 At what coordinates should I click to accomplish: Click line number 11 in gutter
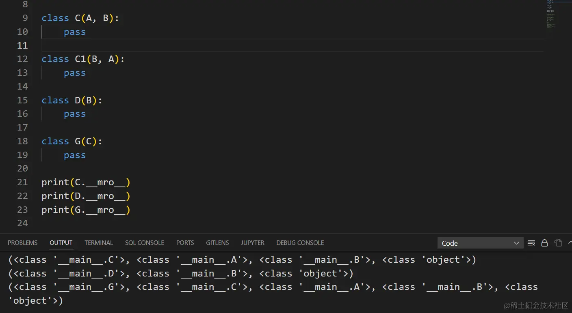22,45
